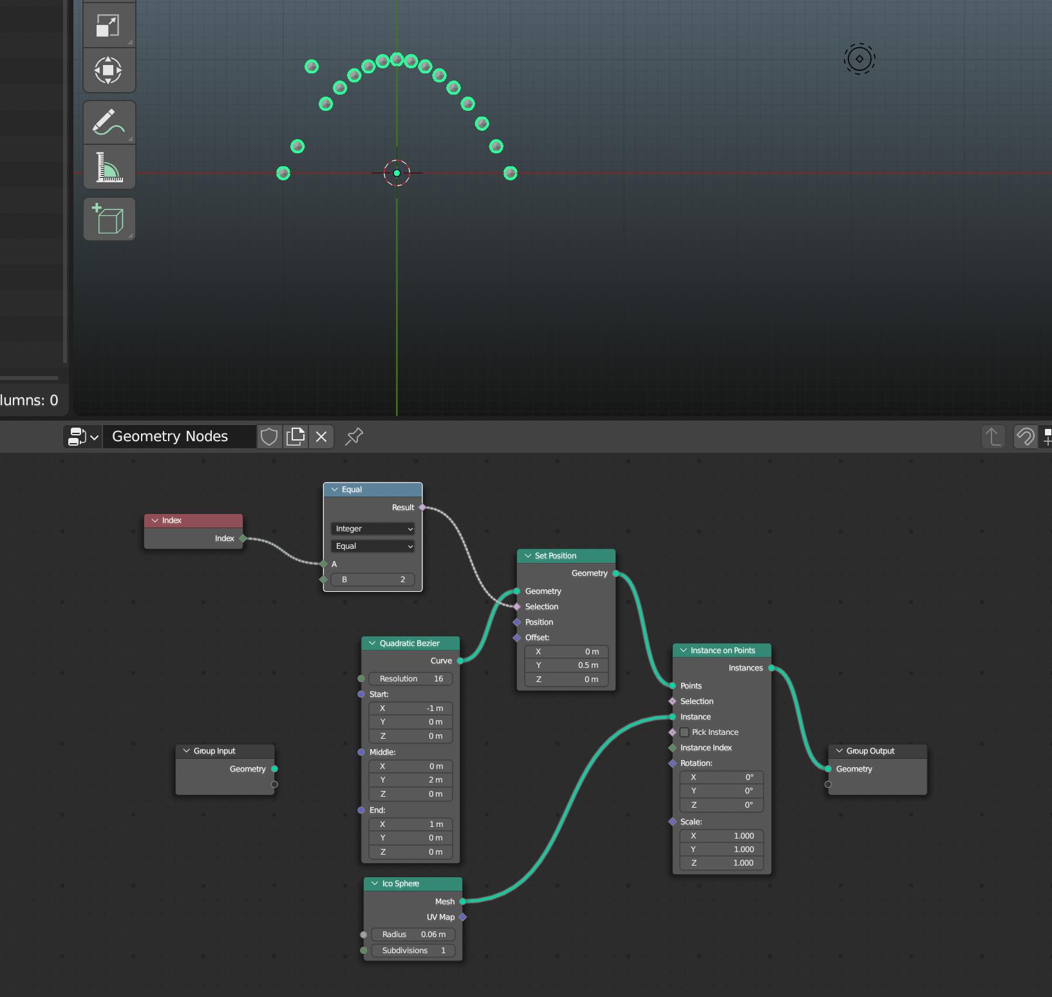The width and height of the screenshot is (1052, 997).
Task: Click Instance on Points Rotation X field
Action: coord(722,777)
